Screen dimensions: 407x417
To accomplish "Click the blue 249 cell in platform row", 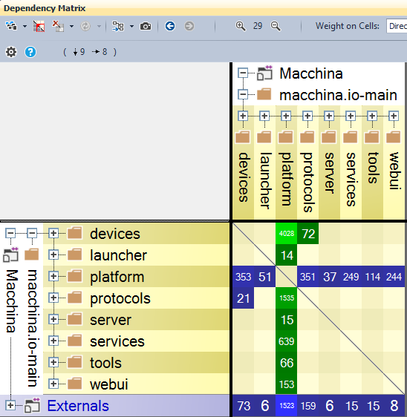I will [351, 277].
